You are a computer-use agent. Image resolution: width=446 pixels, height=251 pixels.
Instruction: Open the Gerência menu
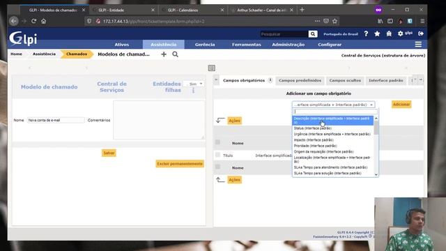tap(205, 45)
